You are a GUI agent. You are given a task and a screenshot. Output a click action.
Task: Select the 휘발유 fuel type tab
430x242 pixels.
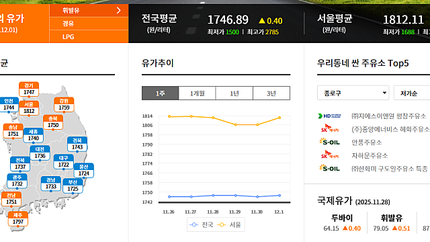point(89,11)
